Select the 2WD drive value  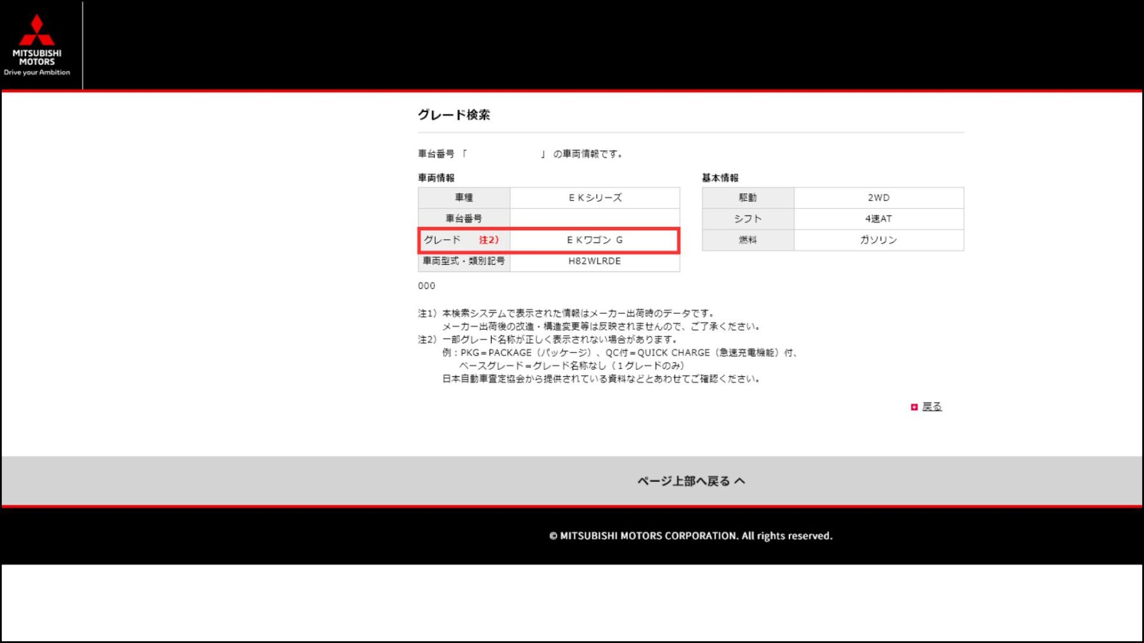(878, 197)
